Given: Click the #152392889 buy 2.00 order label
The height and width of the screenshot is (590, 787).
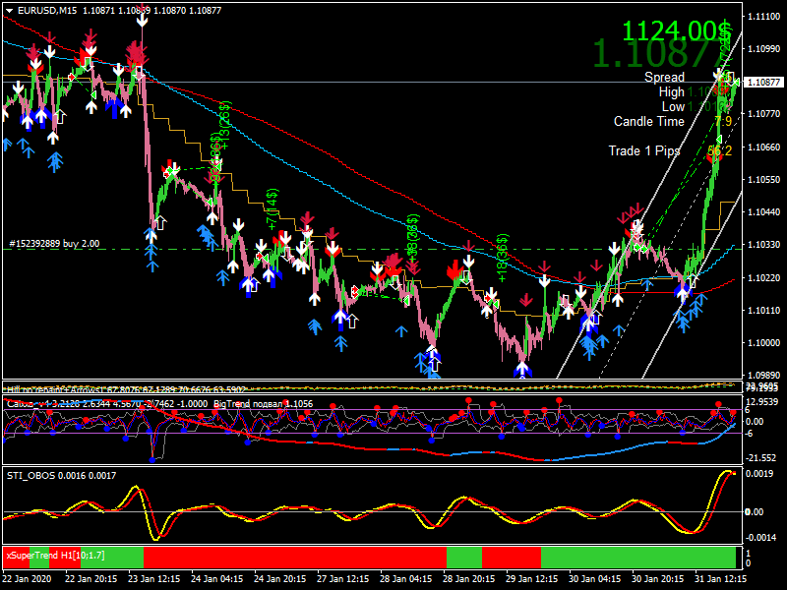Looking at the screenshot, I should 54,244.
